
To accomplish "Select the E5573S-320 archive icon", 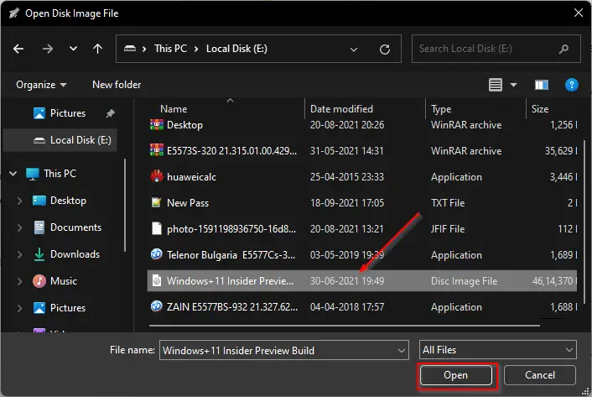I will (157, 150).
